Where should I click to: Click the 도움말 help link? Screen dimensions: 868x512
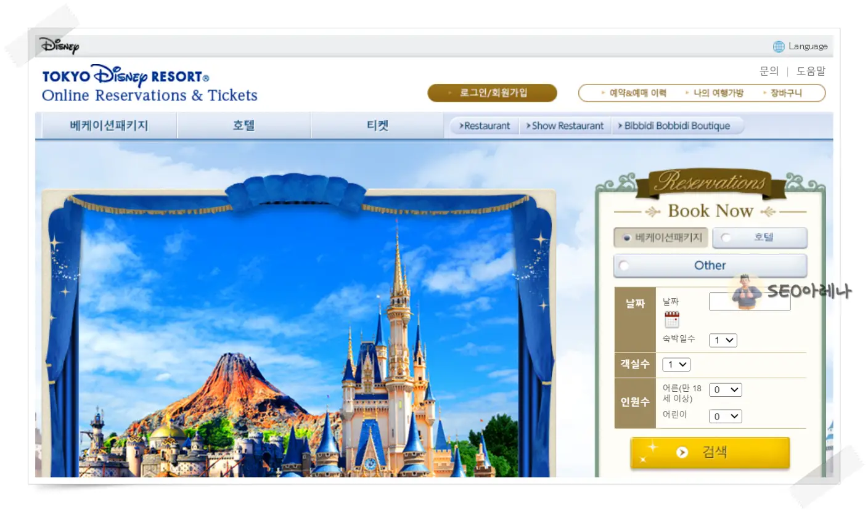[811, 71]
